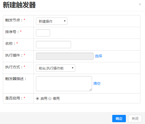Click into the 名称 text box
145x124 pixels.
pos(53,45)
